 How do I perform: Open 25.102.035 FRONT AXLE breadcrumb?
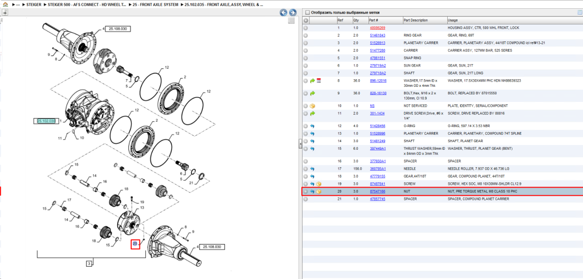[x=224, y=5]
